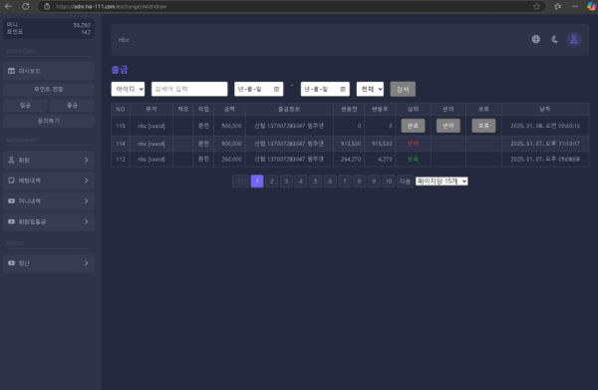Open 대시보드 in the sidebar
Screen dimensions: 598x390
[49, 71]
